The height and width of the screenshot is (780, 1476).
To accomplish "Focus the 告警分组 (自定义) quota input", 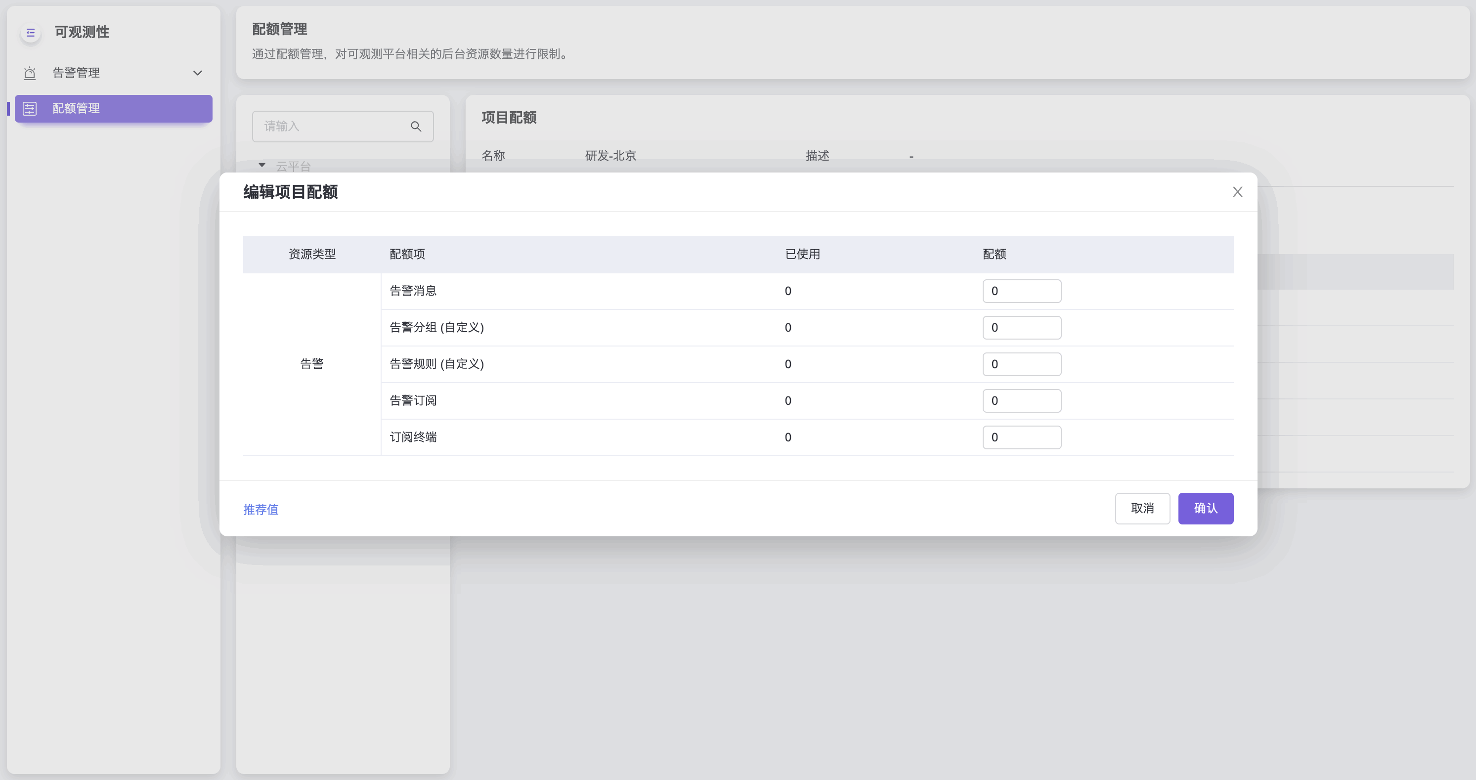I will point(1022,328).
